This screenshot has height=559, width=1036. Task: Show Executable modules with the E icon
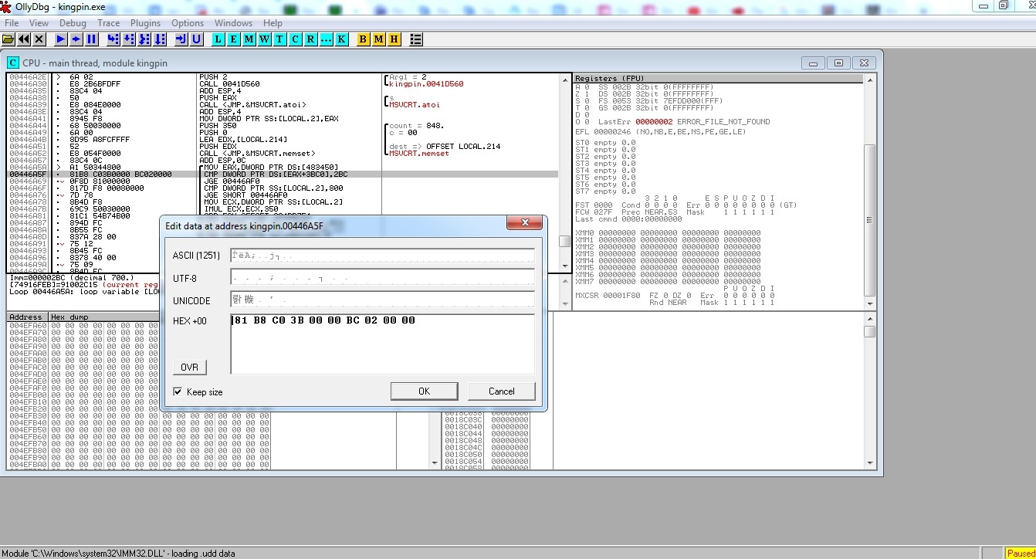point(234,39)
